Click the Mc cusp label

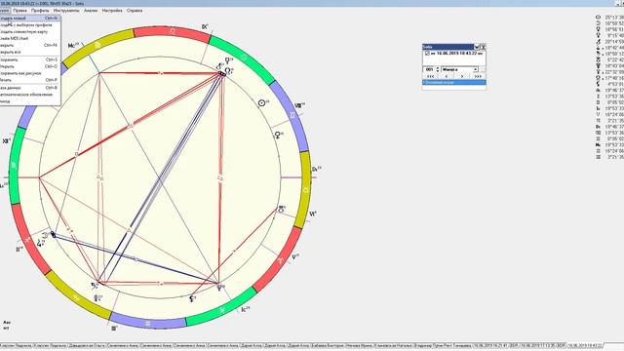coord(73,46)
